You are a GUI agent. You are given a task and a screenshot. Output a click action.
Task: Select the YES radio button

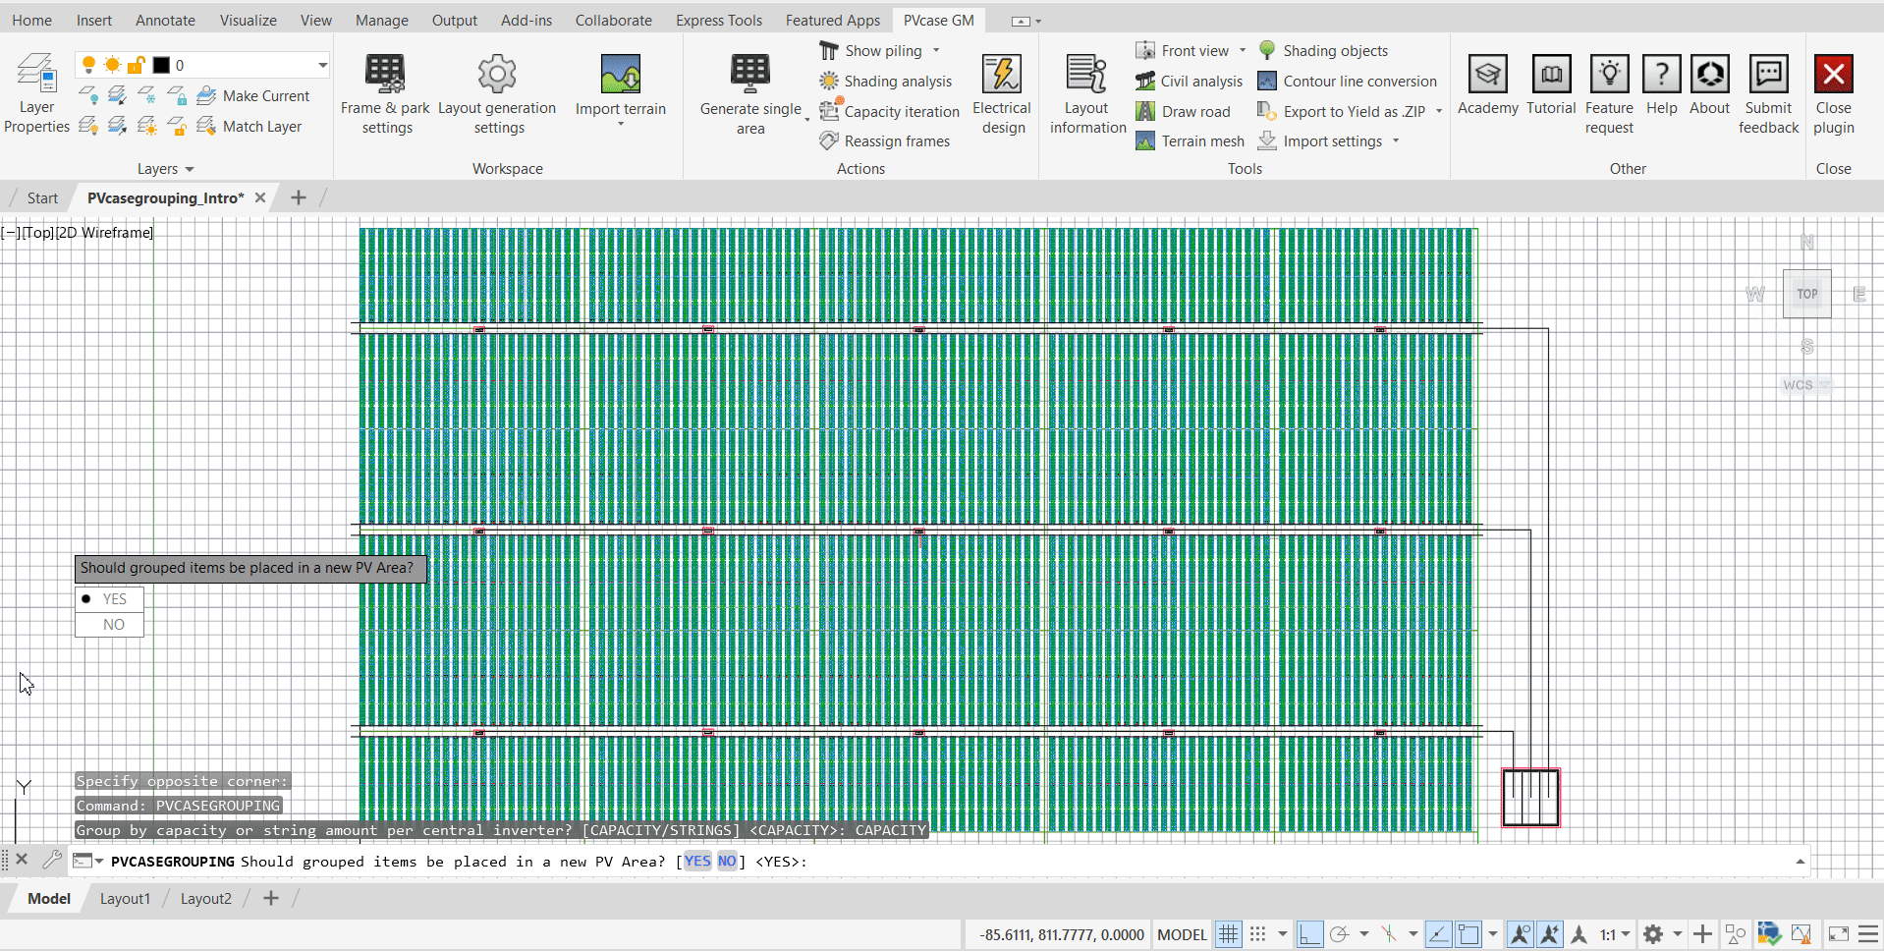110,598
